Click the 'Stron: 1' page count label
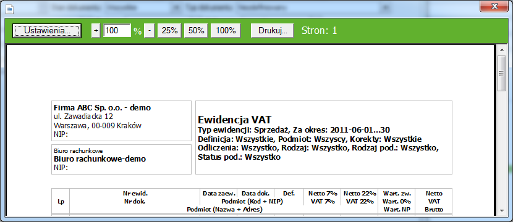This screenshot has height=222, width=513. (319, 31)
